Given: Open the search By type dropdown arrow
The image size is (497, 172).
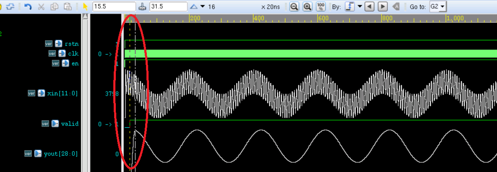Looking at the screenshot, I should (360, 7).
